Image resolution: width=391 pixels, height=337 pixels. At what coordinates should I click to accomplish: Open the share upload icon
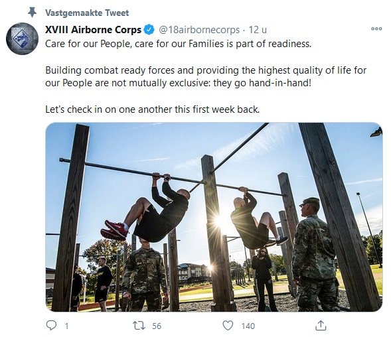(321, 325)
